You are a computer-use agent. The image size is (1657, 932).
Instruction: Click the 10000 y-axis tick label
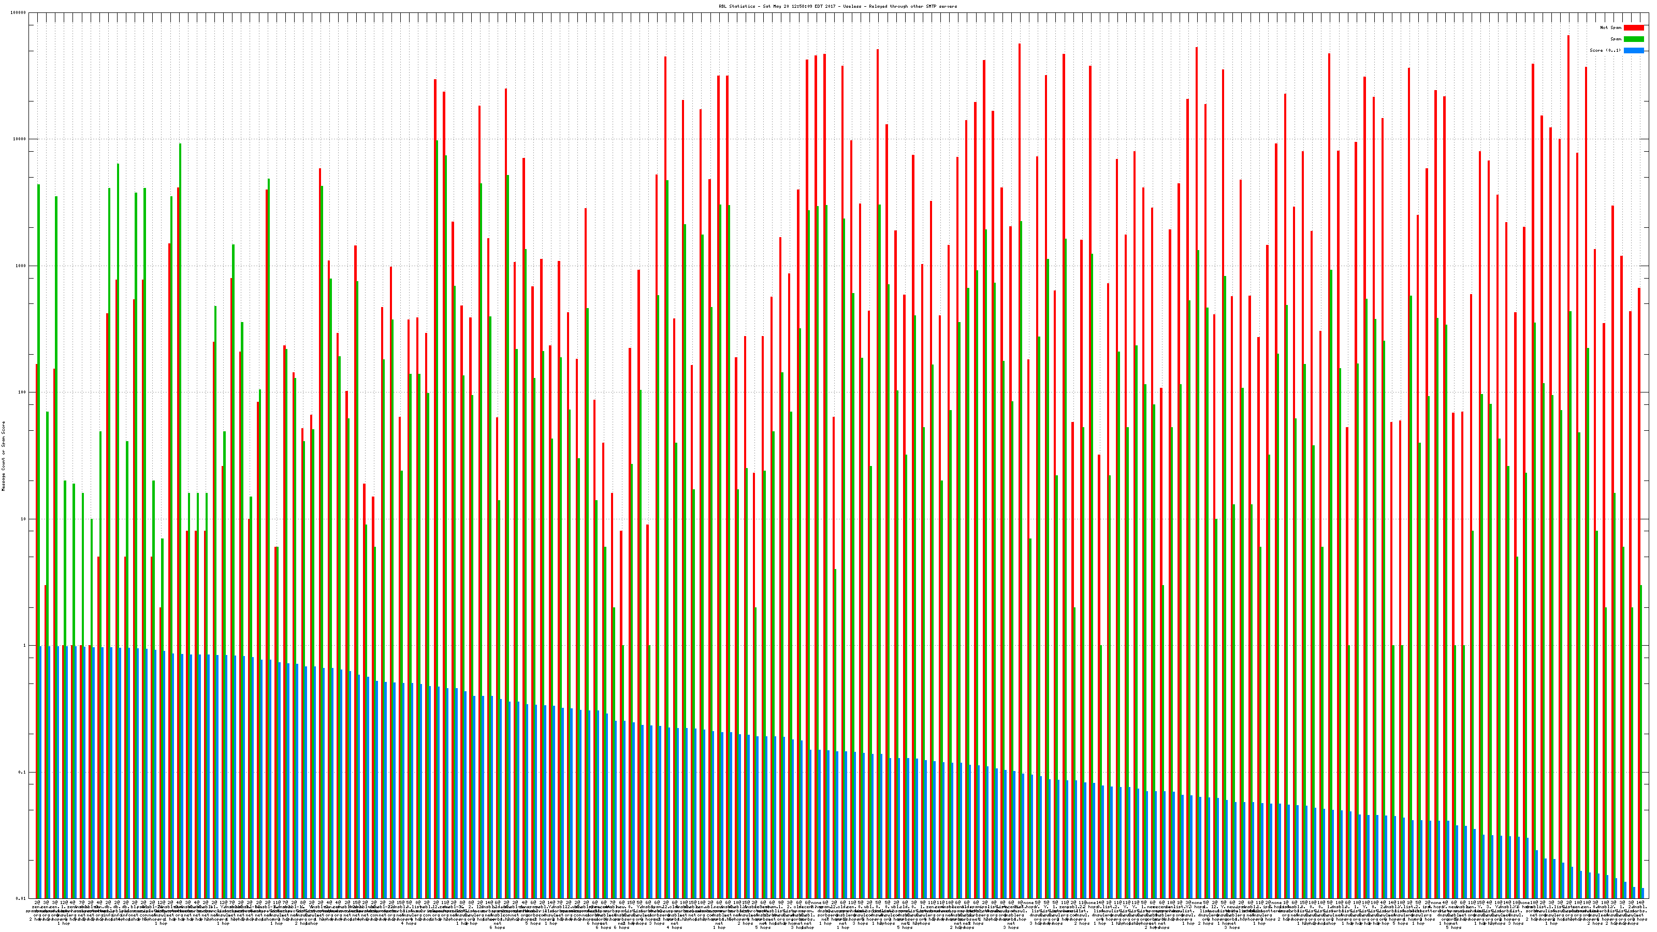[x=20, y=140]
